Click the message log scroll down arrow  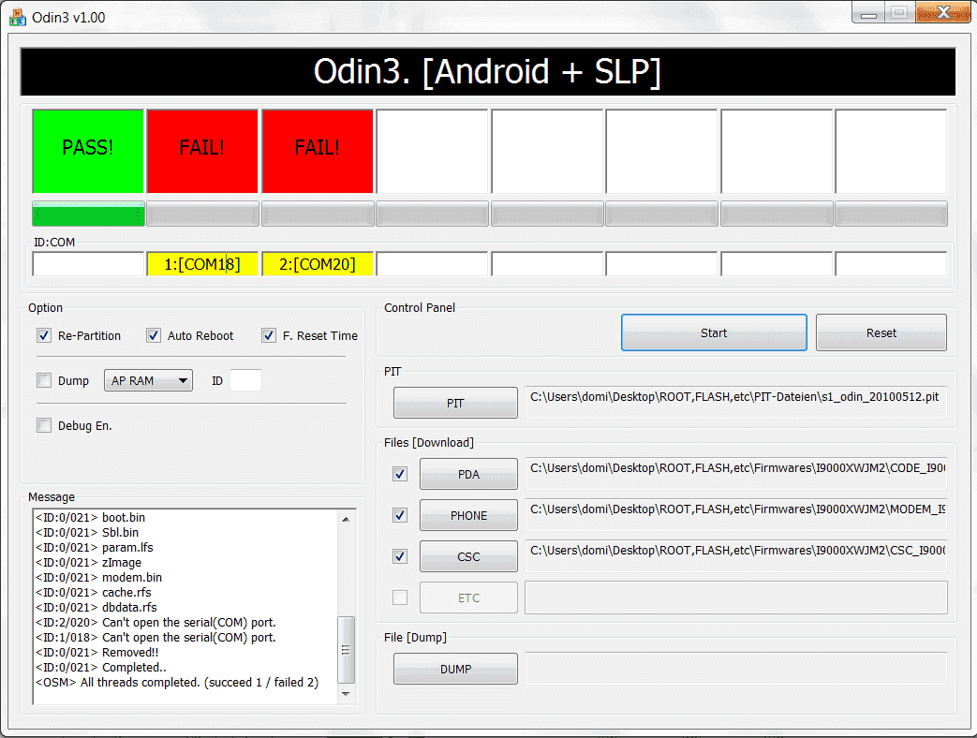click(x=346, y=694)
